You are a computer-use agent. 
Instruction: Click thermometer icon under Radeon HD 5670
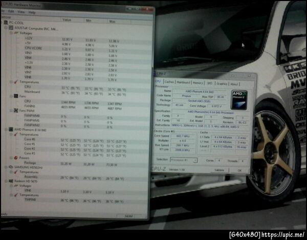[x=16, y=195]
